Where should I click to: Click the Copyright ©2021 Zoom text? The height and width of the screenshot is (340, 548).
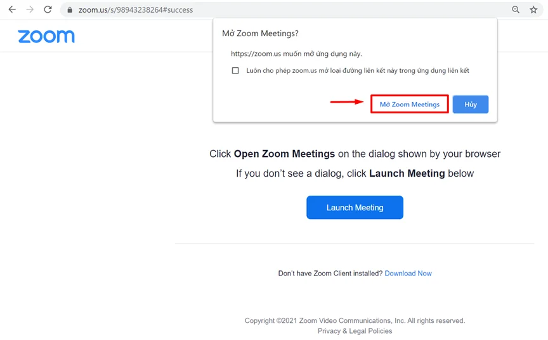[355, 320]
